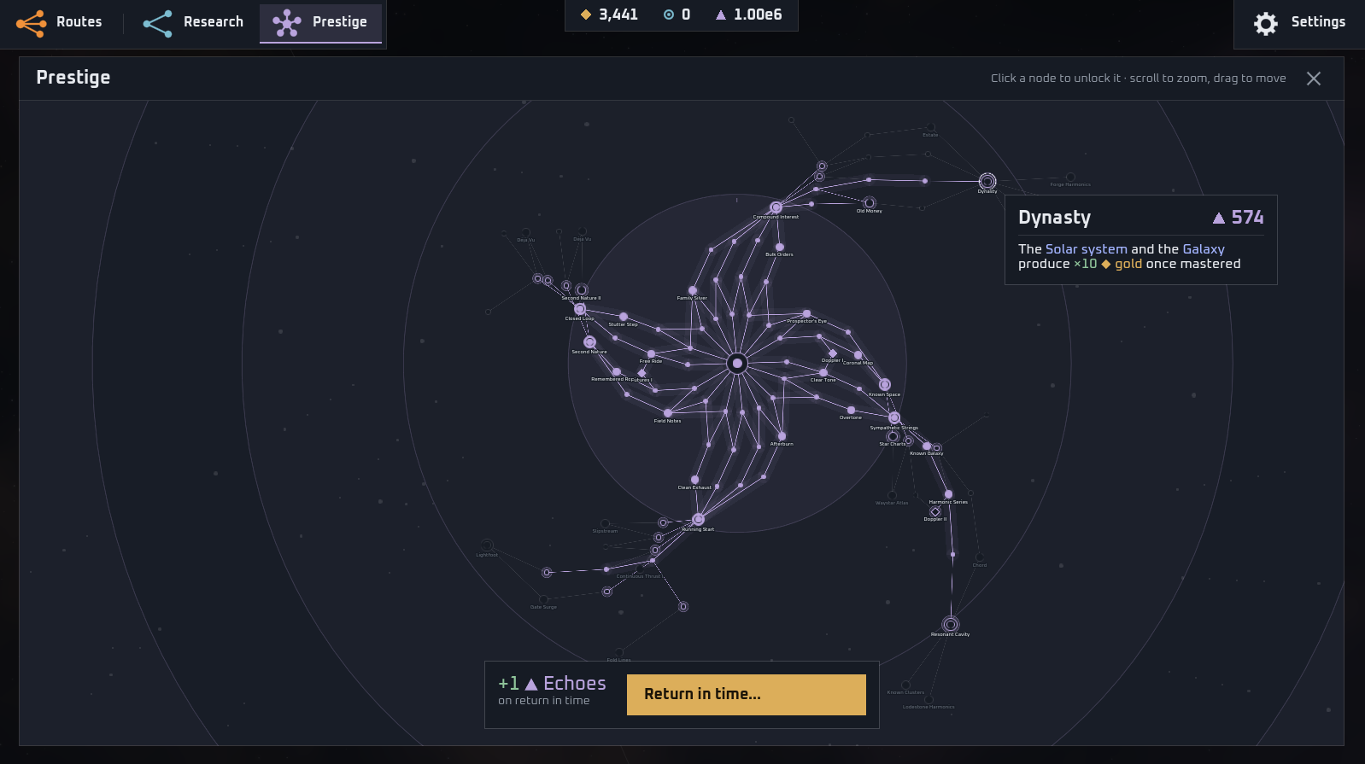Open the Routes tab
Viewport: 1365px width, 764px height.
point(60,22)
